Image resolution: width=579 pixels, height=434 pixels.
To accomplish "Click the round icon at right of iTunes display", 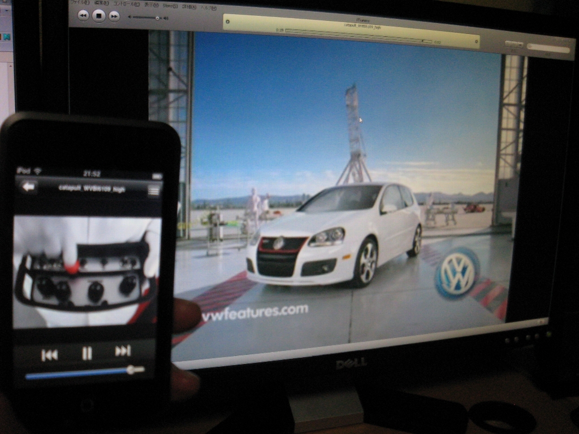I will tap(476, 42).
